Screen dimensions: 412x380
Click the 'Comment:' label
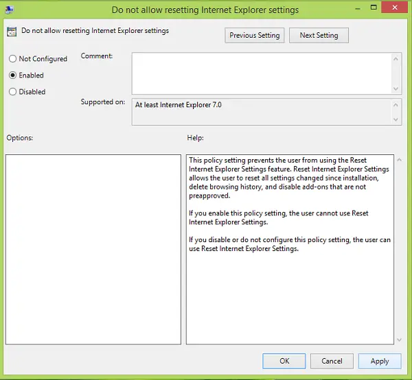pos(96,56)
